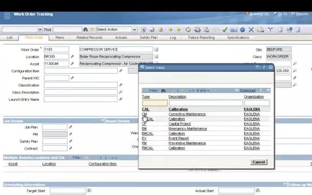312x195 pixels.
Task: Open the Log tab
Action: point(173,37)
